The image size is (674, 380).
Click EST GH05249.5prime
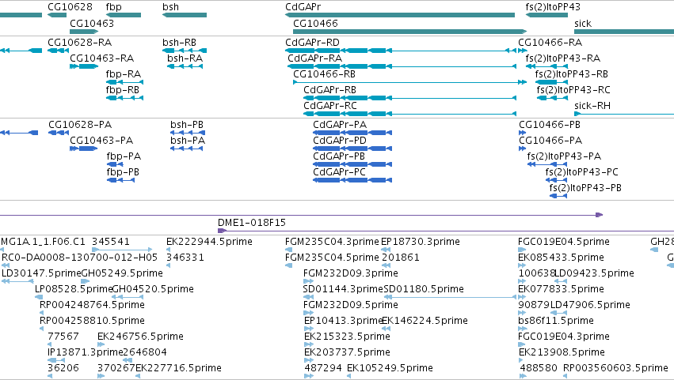click(x=122, y=273)
